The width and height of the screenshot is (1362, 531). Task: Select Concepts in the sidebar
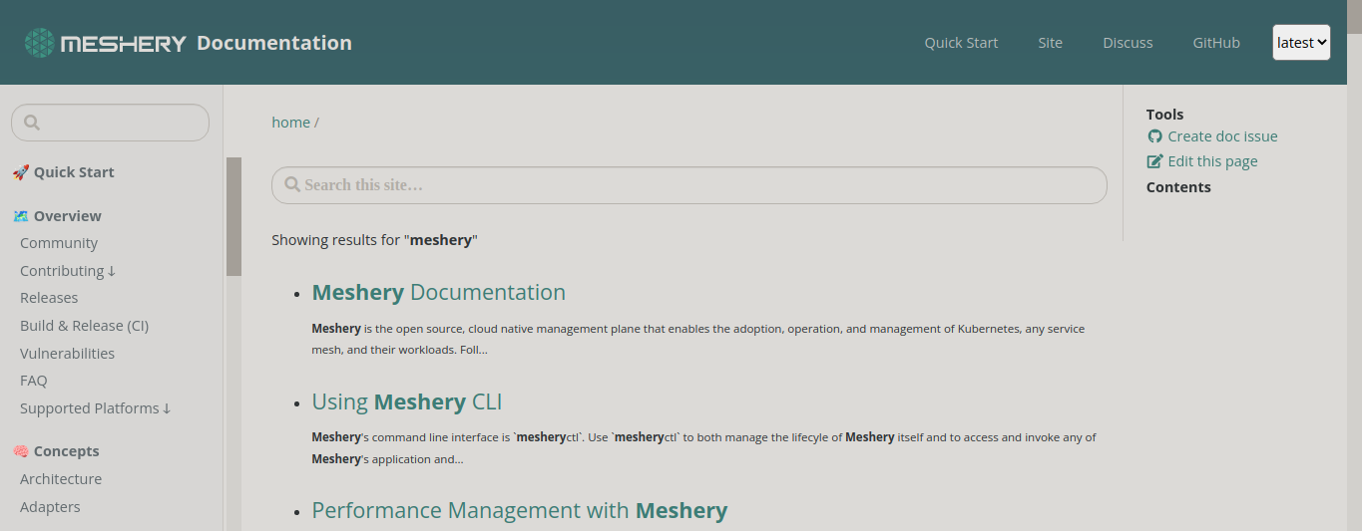(67, 451)
